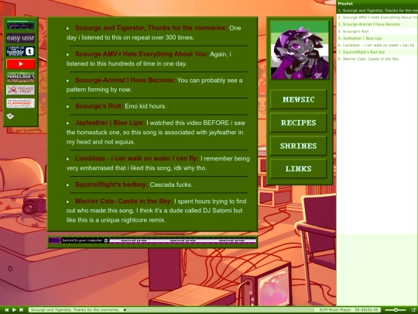Open 'Warrior Cats- Castle in the Sky' link

[x=123, y=201]
